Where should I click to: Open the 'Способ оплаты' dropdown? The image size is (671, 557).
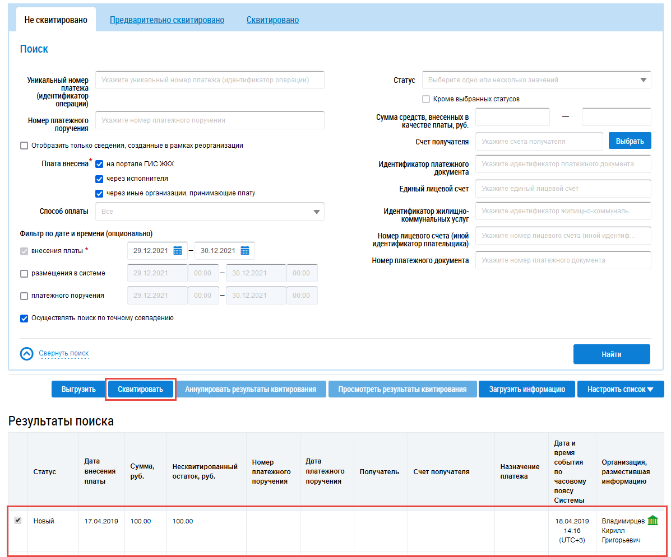(x=317, y=212)
